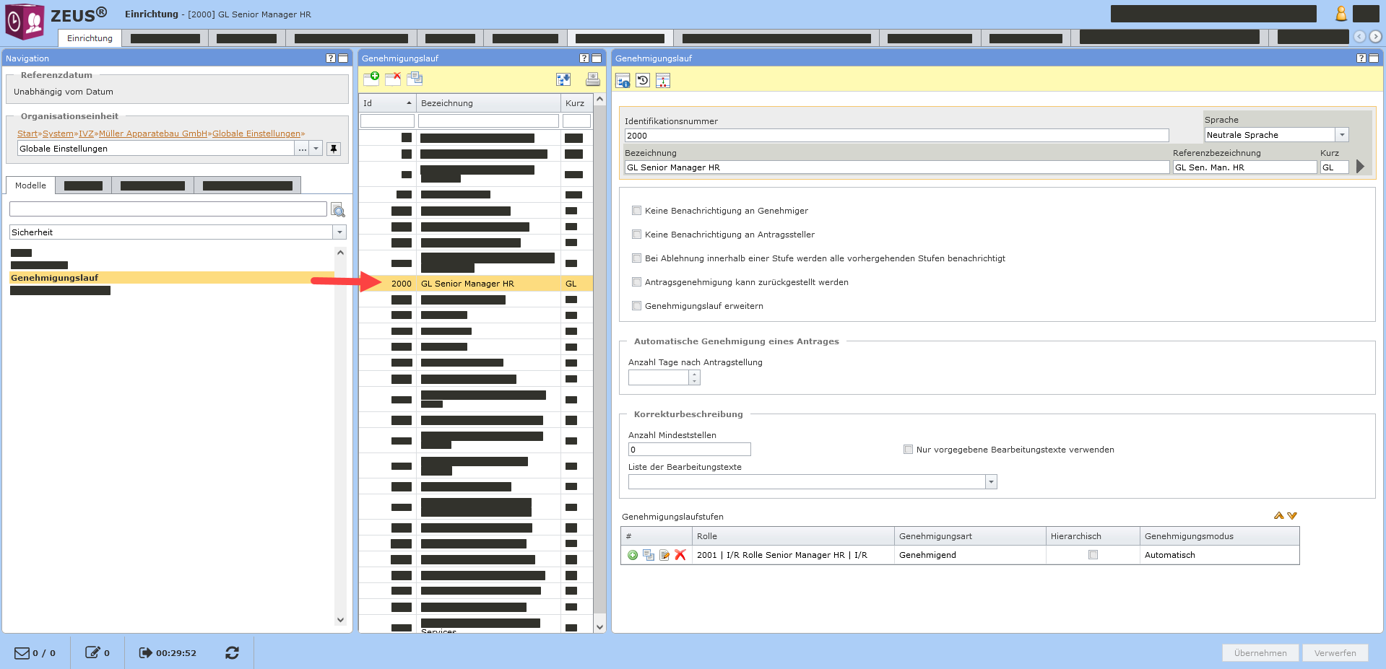Open the Sprache dropdown
1386x669 pixels.
(1341, 135)
